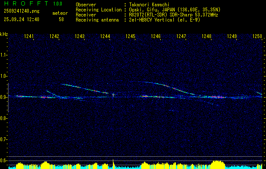Click the 1.1 kHz frequency label
Viewport: 266px width, 169px height.
click(3, 55)
